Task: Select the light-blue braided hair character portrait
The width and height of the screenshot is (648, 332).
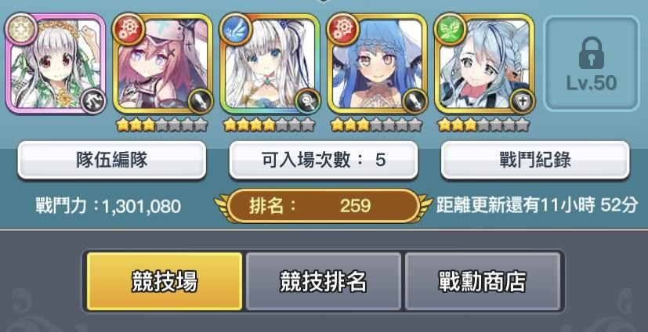Action: pyautogui.click(x=485, y=63)
